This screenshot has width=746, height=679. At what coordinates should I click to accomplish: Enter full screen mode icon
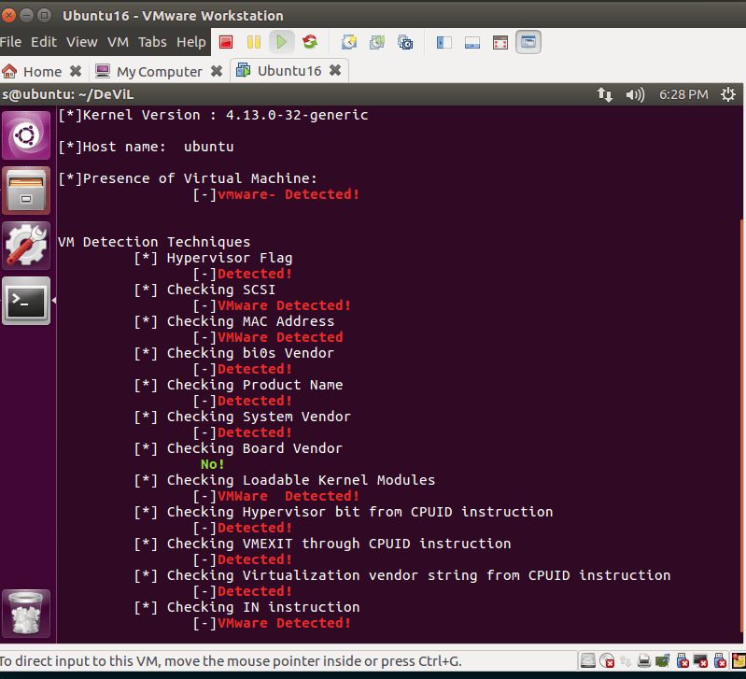500,42
